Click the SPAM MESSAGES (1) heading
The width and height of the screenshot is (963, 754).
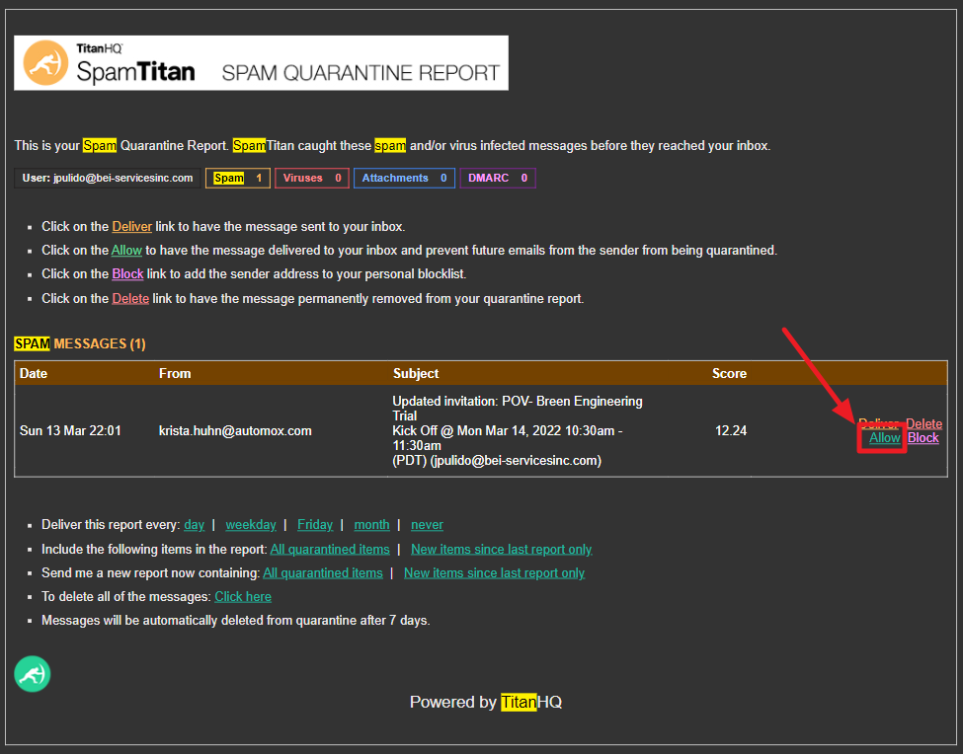click(80, 343)
